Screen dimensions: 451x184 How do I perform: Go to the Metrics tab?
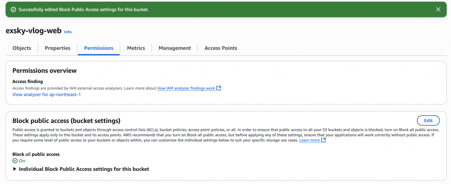[136, 48]
